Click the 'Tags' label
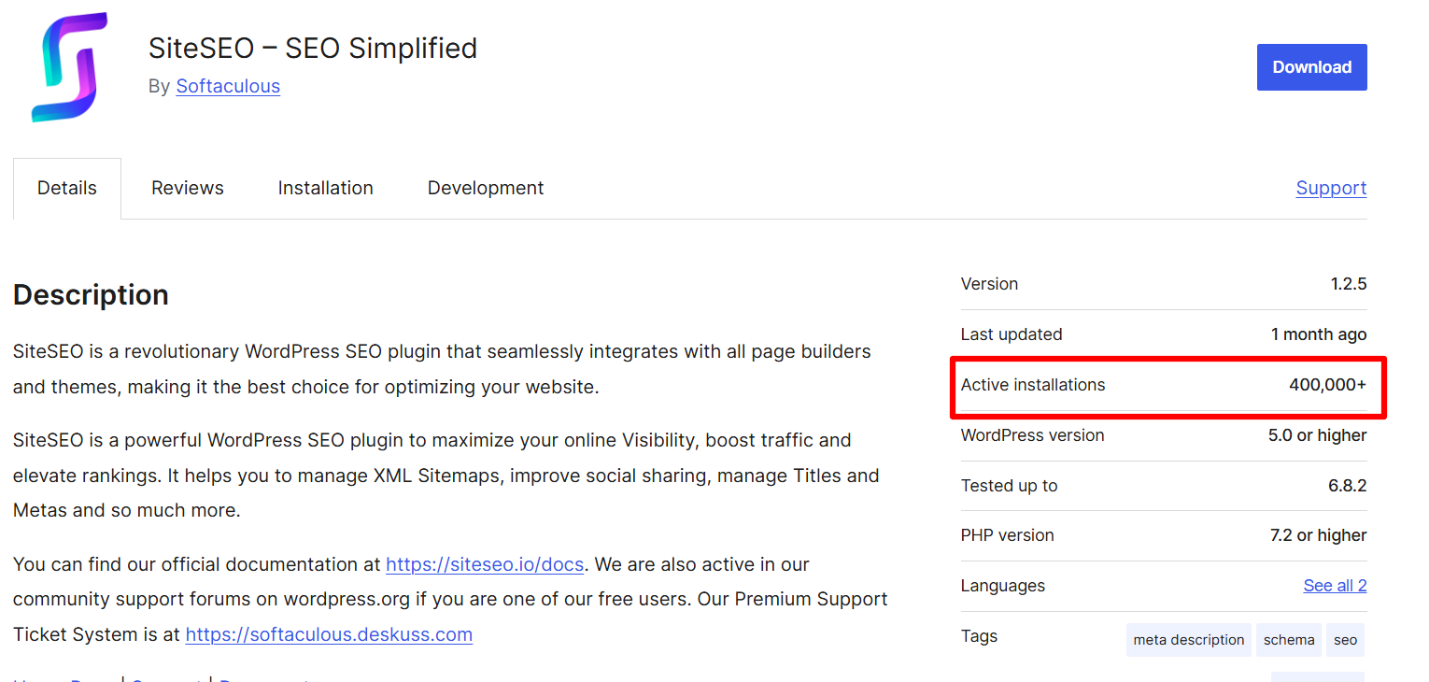The width and height of the screenshot is (1429, 682). (x=980, y=636)
